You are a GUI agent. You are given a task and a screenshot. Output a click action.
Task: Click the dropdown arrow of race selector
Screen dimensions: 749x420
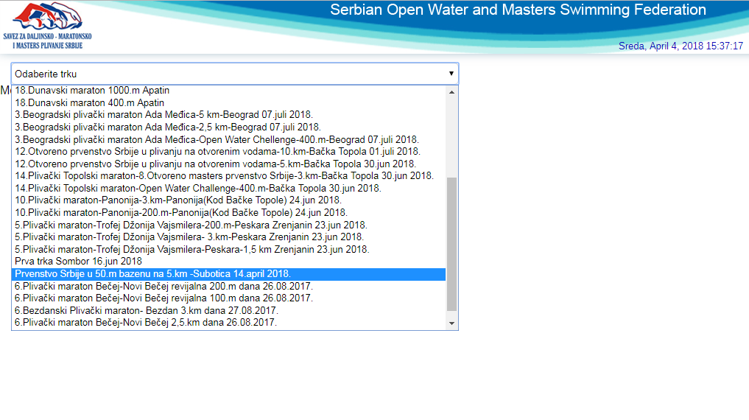(x=451, y=74)
